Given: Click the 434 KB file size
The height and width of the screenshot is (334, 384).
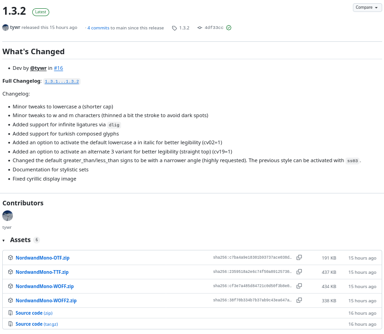Looking at the screenshot, I should pyautogui.click(x=329, y=286).
